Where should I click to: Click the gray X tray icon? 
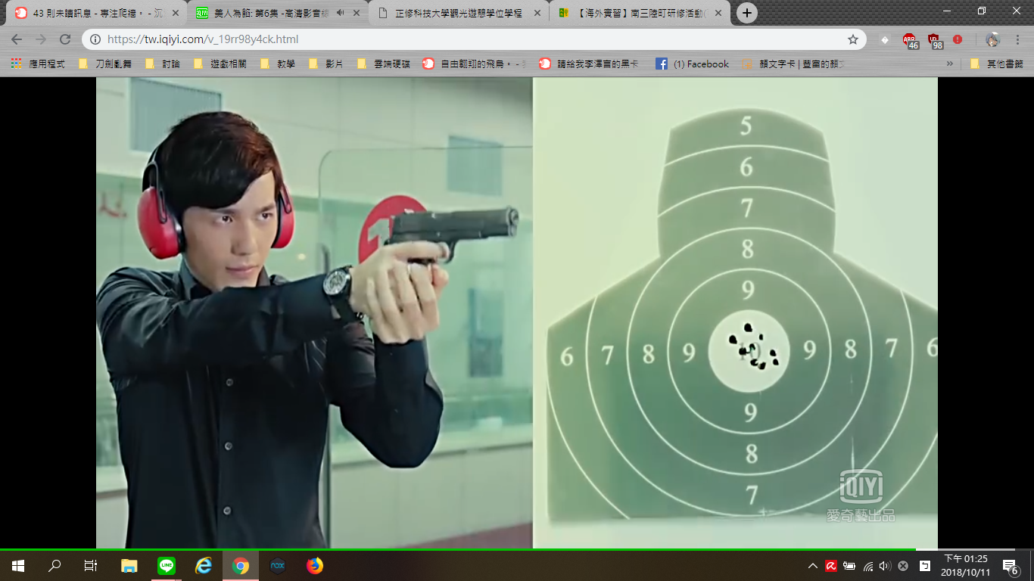coord(903,566)
